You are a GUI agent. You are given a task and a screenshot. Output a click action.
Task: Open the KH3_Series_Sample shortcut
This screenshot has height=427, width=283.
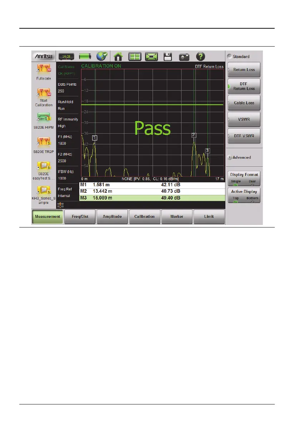tap(44, 190)
